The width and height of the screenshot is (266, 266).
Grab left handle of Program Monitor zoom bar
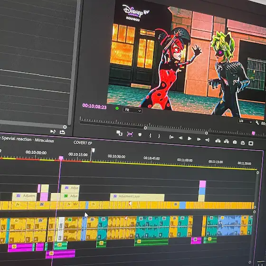coord(145,128)
